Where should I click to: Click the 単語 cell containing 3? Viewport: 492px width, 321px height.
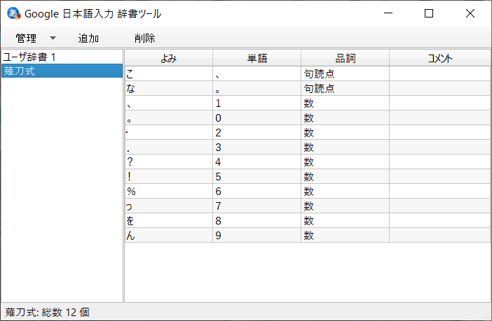(x=257, y=147)
